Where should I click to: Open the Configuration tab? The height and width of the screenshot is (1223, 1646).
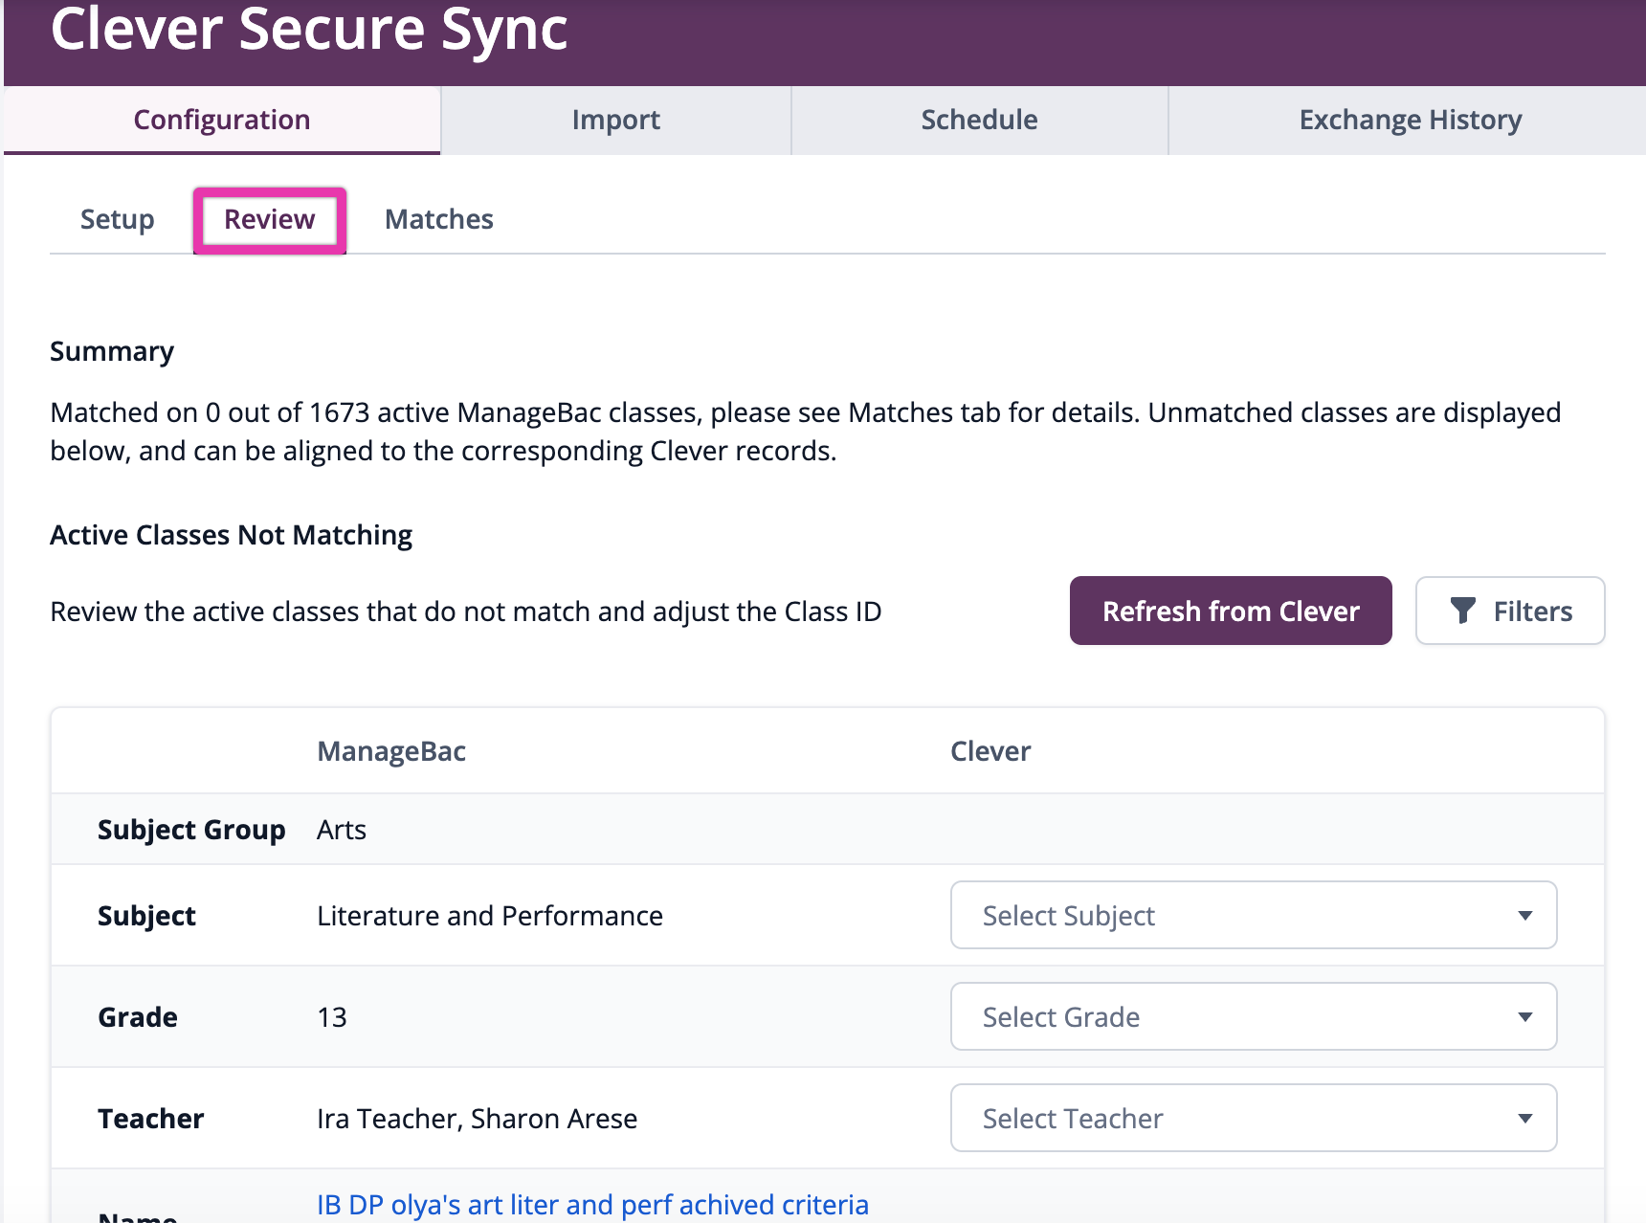click(221, 120)
